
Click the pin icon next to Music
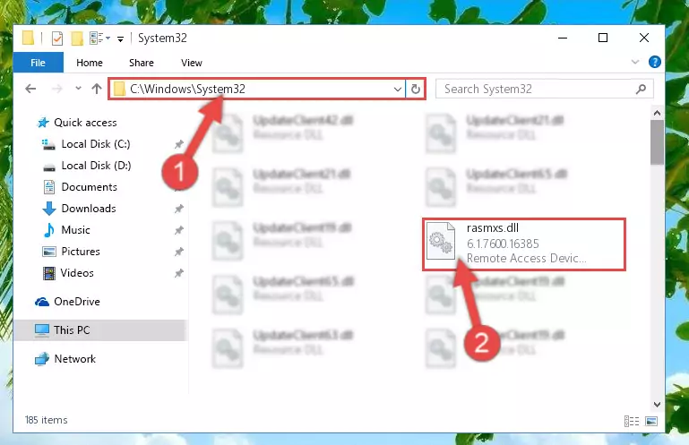pyautogui.click(x=178, y=230)
